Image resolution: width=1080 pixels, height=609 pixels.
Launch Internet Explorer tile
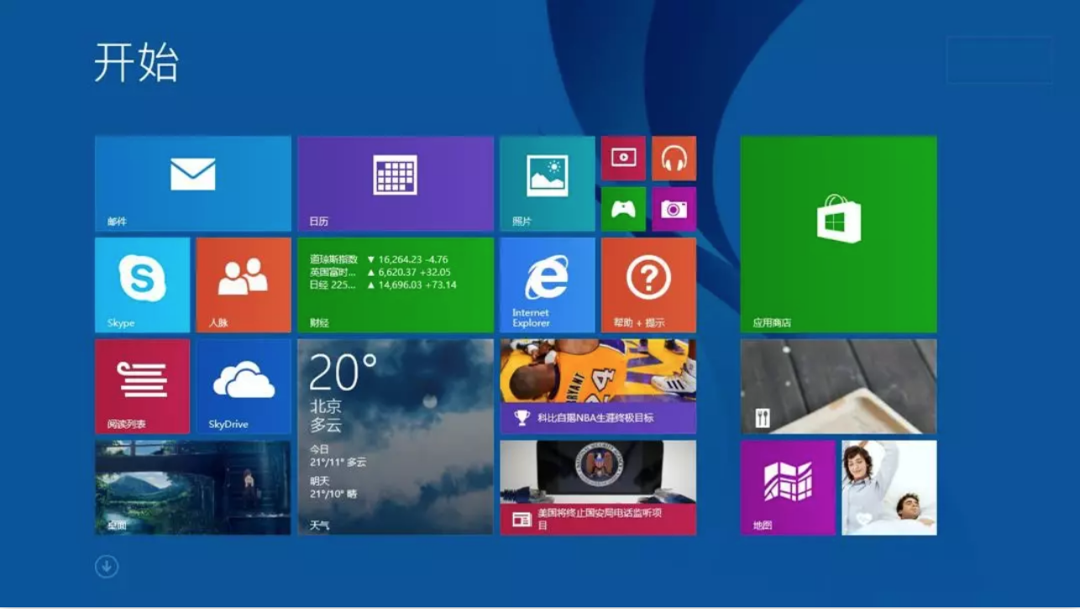point(548,285)
